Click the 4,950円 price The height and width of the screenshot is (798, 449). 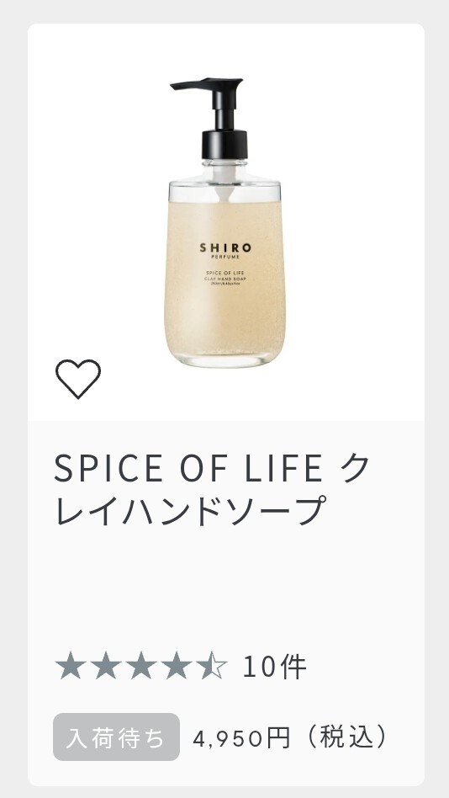(x=241, y=737)
